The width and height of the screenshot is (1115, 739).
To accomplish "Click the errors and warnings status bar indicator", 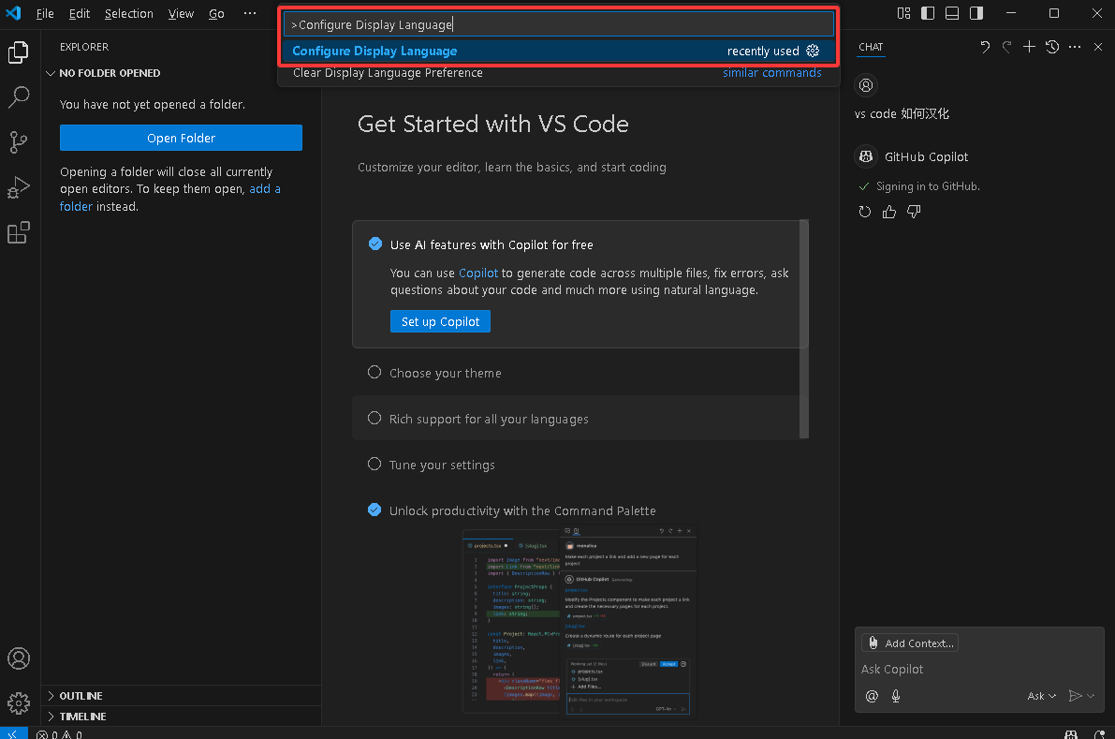I will (x=59, y=734).
